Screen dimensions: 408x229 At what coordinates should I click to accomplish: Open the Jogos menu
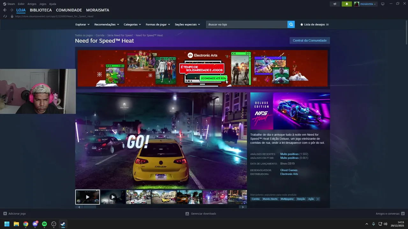point(43,4)
